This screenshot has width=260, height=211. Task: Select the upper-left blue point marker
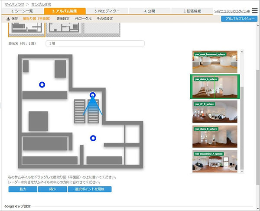click(42, 84)
